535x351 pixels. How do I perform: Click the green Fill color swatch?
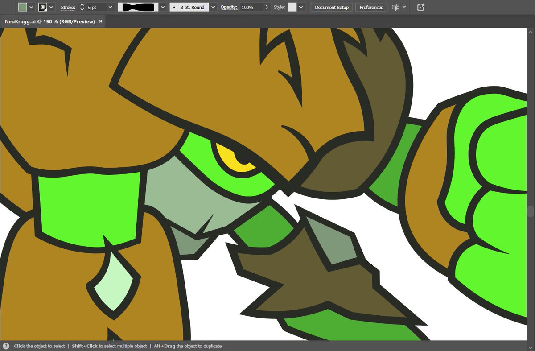pyautogui.click(x=22, y=7)
